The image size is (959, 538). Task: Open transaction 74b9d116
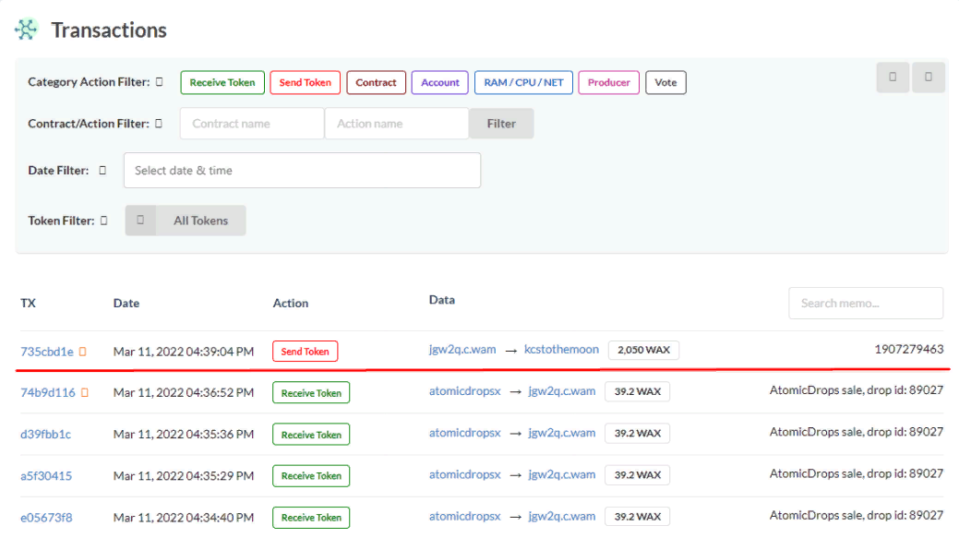click(48, 392)
